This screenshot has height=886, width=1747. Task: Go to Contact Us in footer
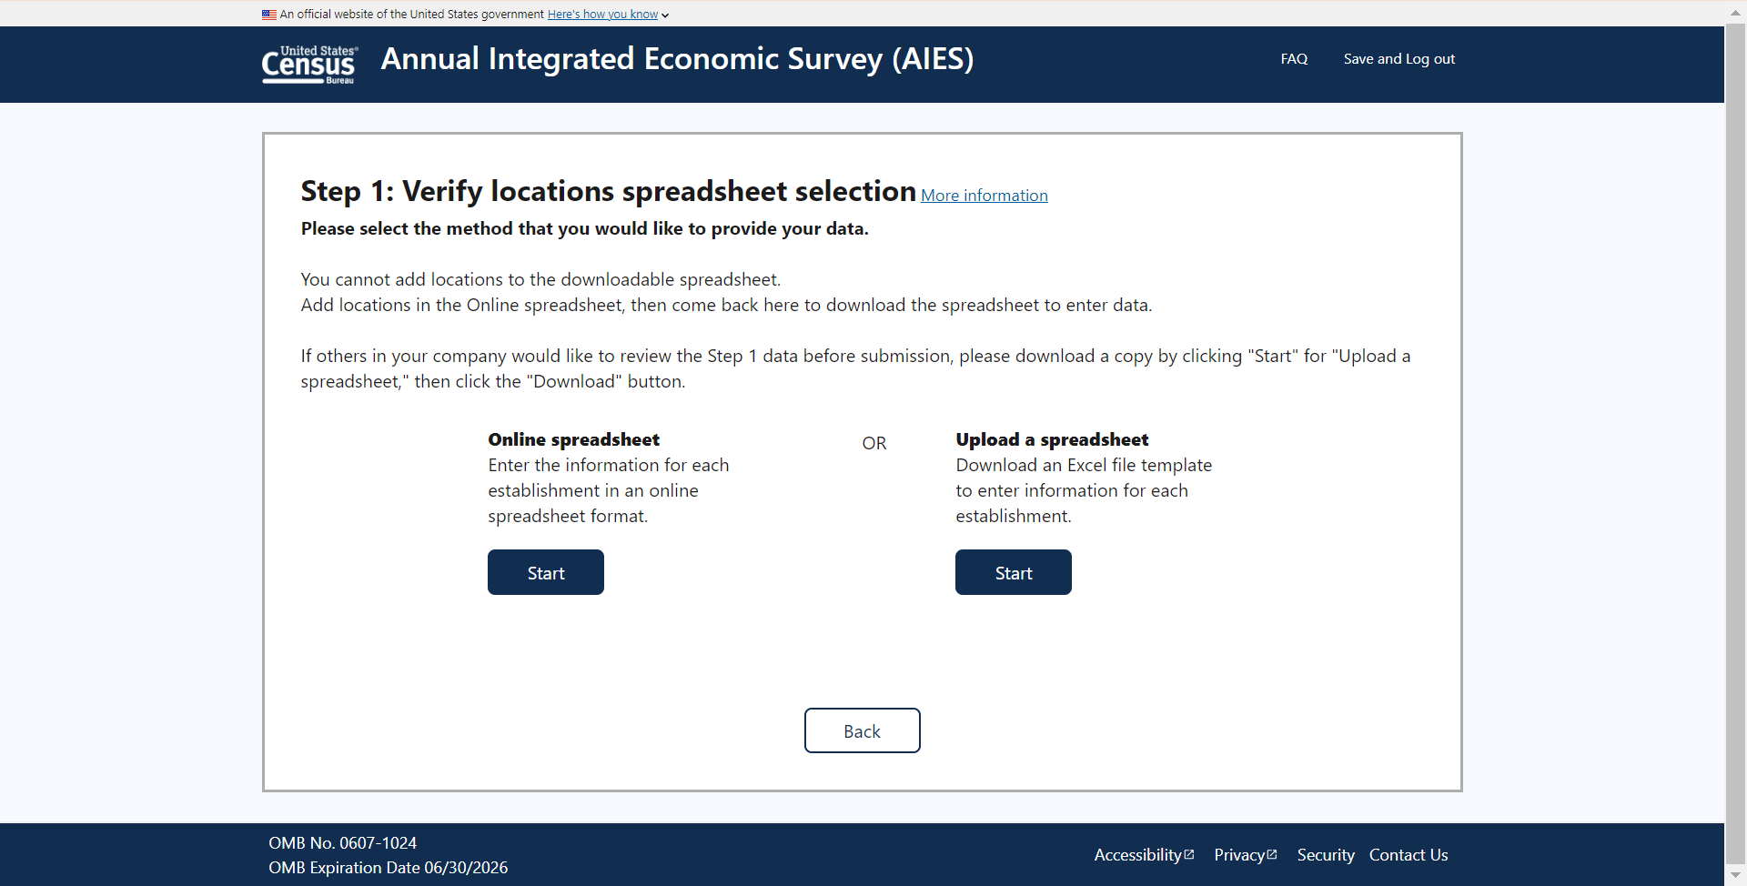pos(1408,855)
